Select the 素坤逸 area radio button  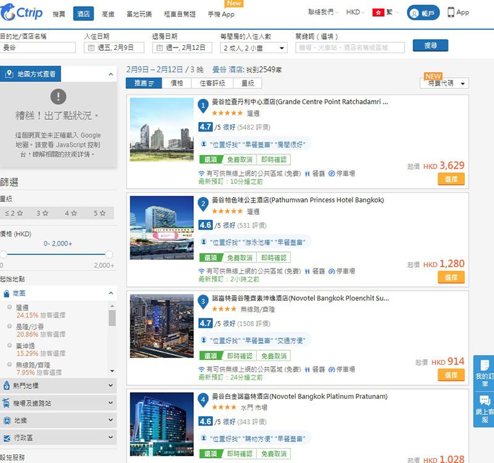[x=10, y=345]
